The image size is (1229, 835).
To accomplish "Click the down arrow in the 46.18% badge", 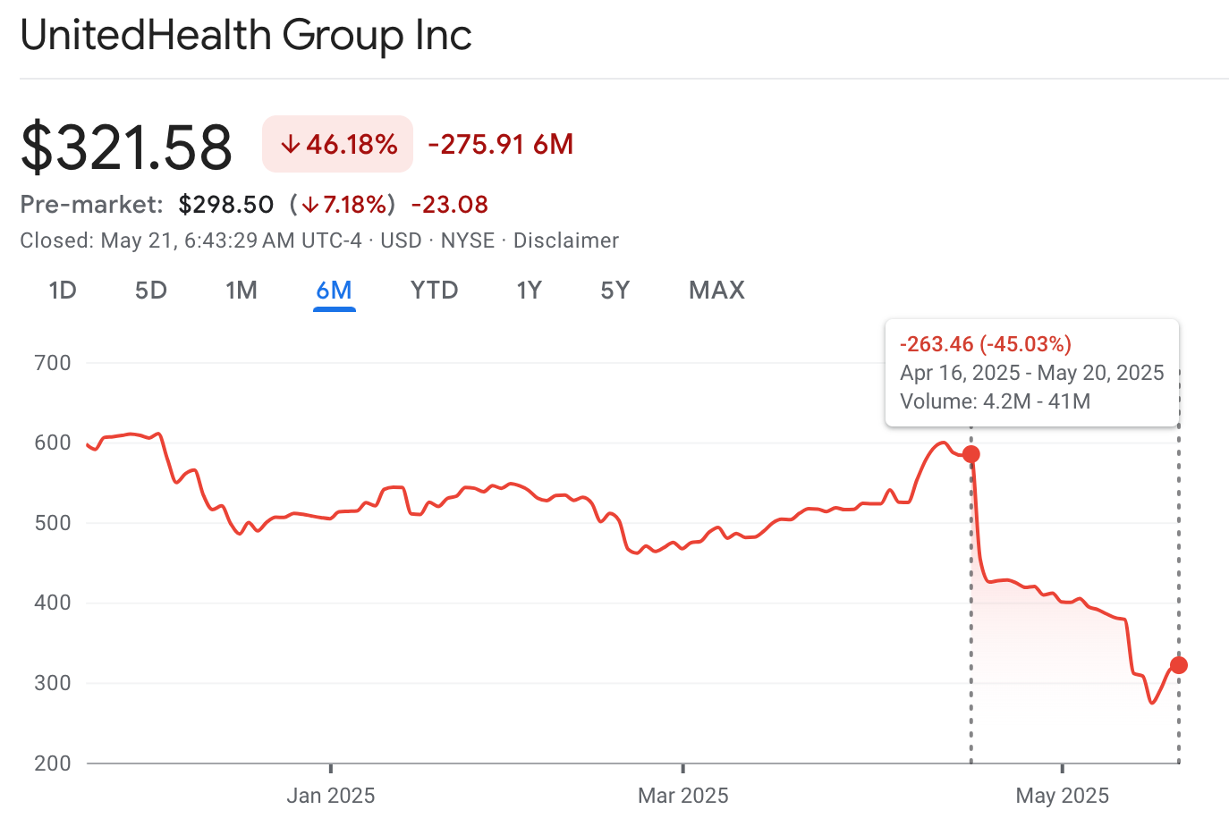I will (290, 145).
